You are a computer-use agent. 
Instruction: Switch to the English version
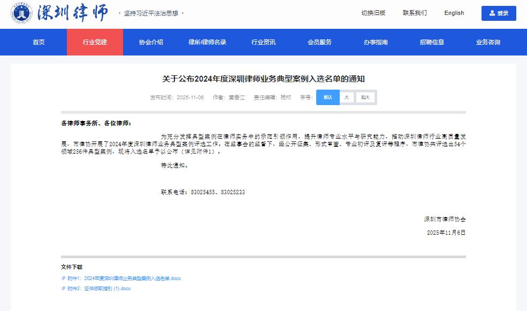(454, 13)
